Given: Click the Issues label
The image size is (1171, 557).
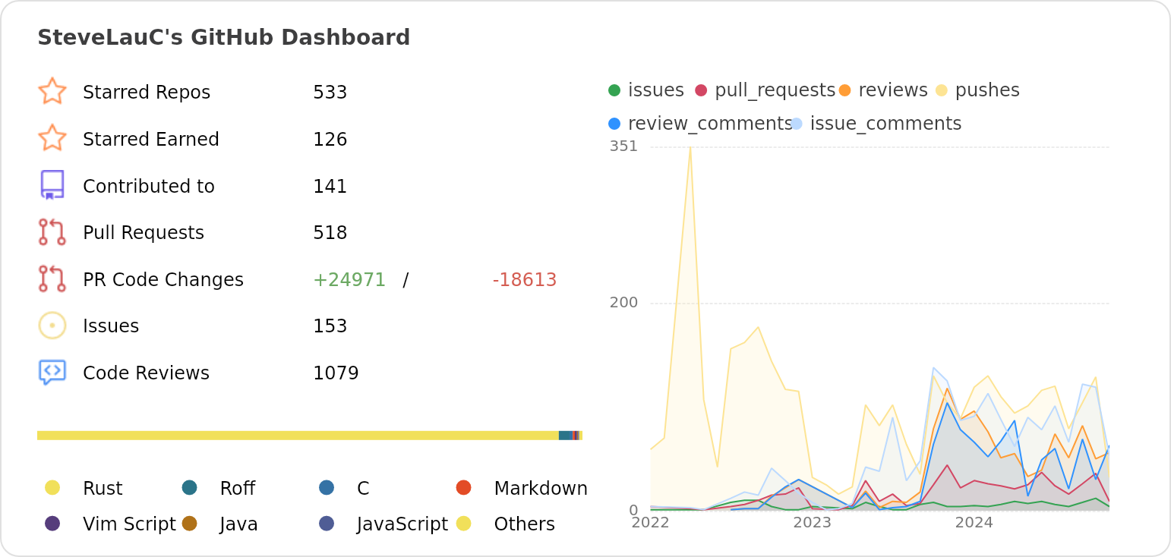Looking at the screenshot, I should (x=111, y=326).
